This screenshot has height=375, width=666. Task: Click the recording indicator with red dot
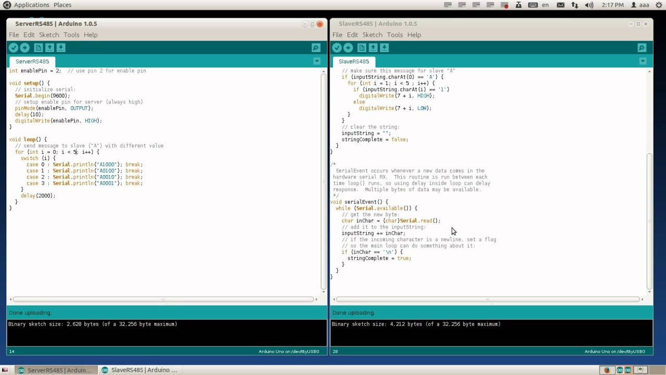(504, 5)
